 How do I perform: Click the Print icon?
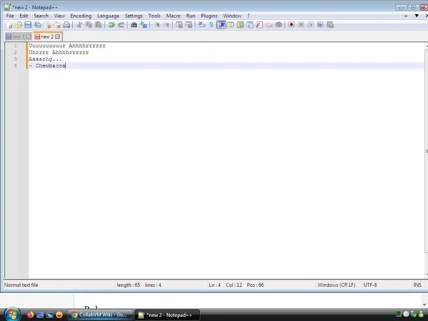click(66, 25)
